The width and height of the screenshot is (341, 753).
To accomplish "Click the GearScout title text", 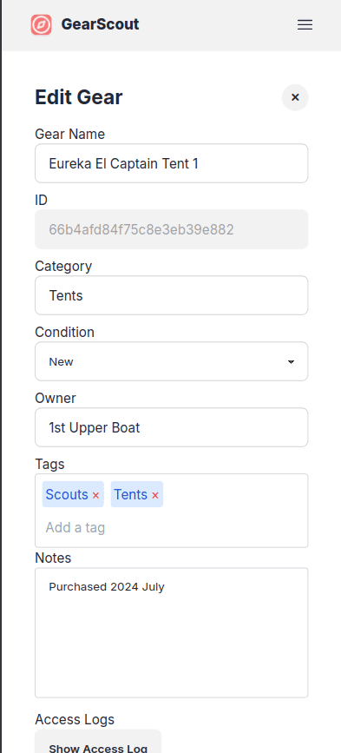I will [101, 24].
